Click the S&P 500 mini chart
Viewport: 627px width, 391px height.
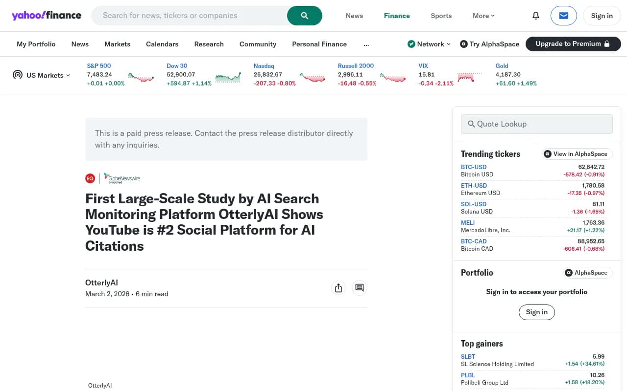pos(141,77)
